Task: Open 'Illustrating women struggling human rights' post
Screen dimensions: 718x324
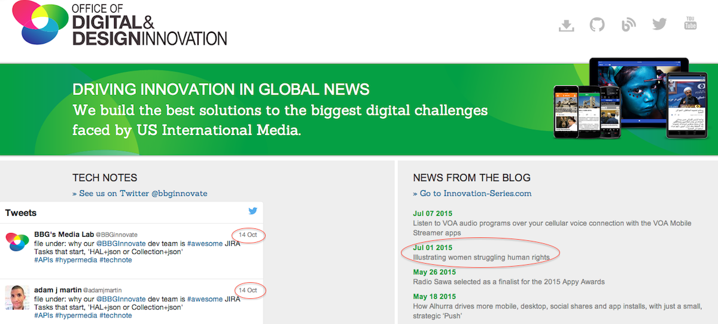Action: coord(482,257)
